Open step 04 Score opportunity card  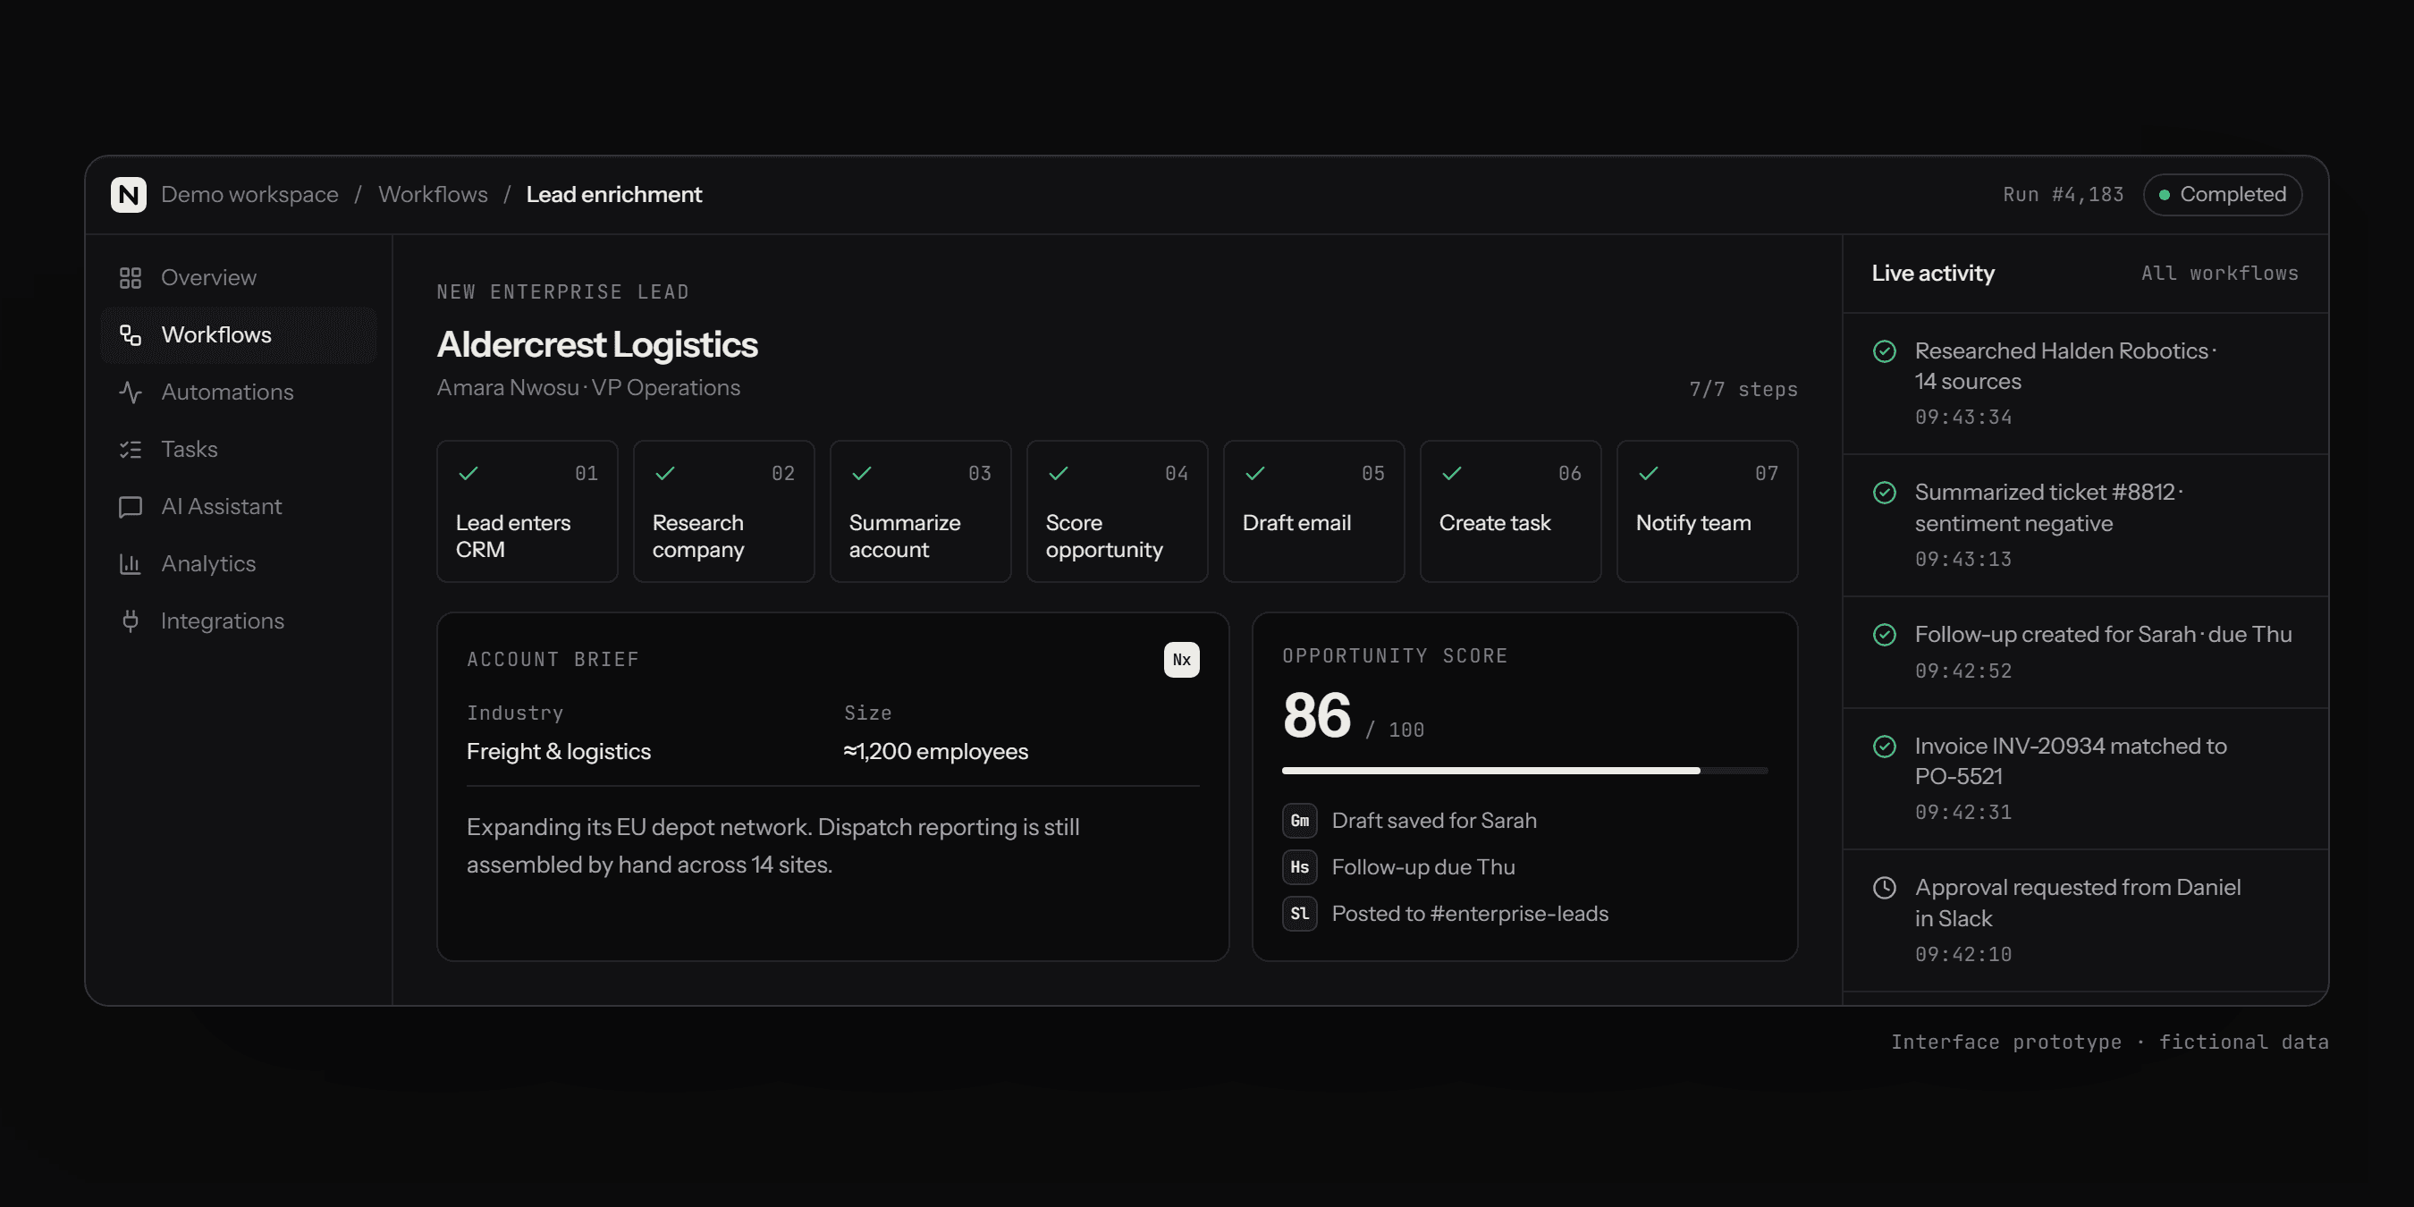[1118, 511]
